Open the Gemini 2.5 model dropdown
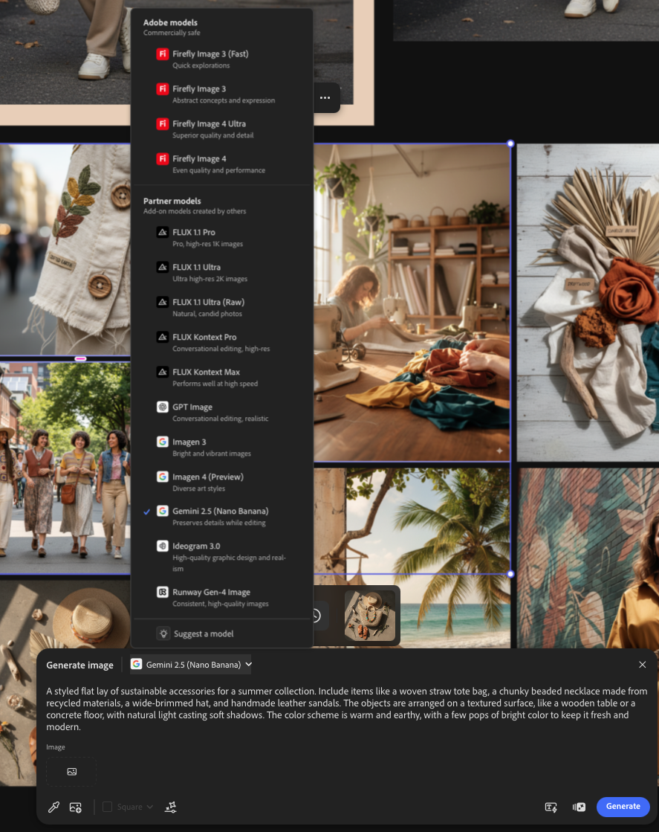Image resolution: width=659 pixels, height=832 pixels. tap(191, 664)
